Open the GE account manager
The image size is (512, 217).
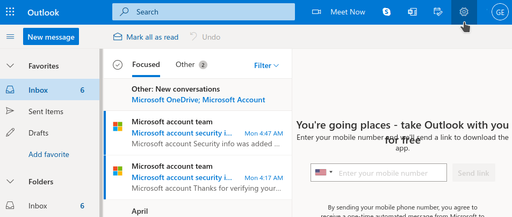coord(500,12)
